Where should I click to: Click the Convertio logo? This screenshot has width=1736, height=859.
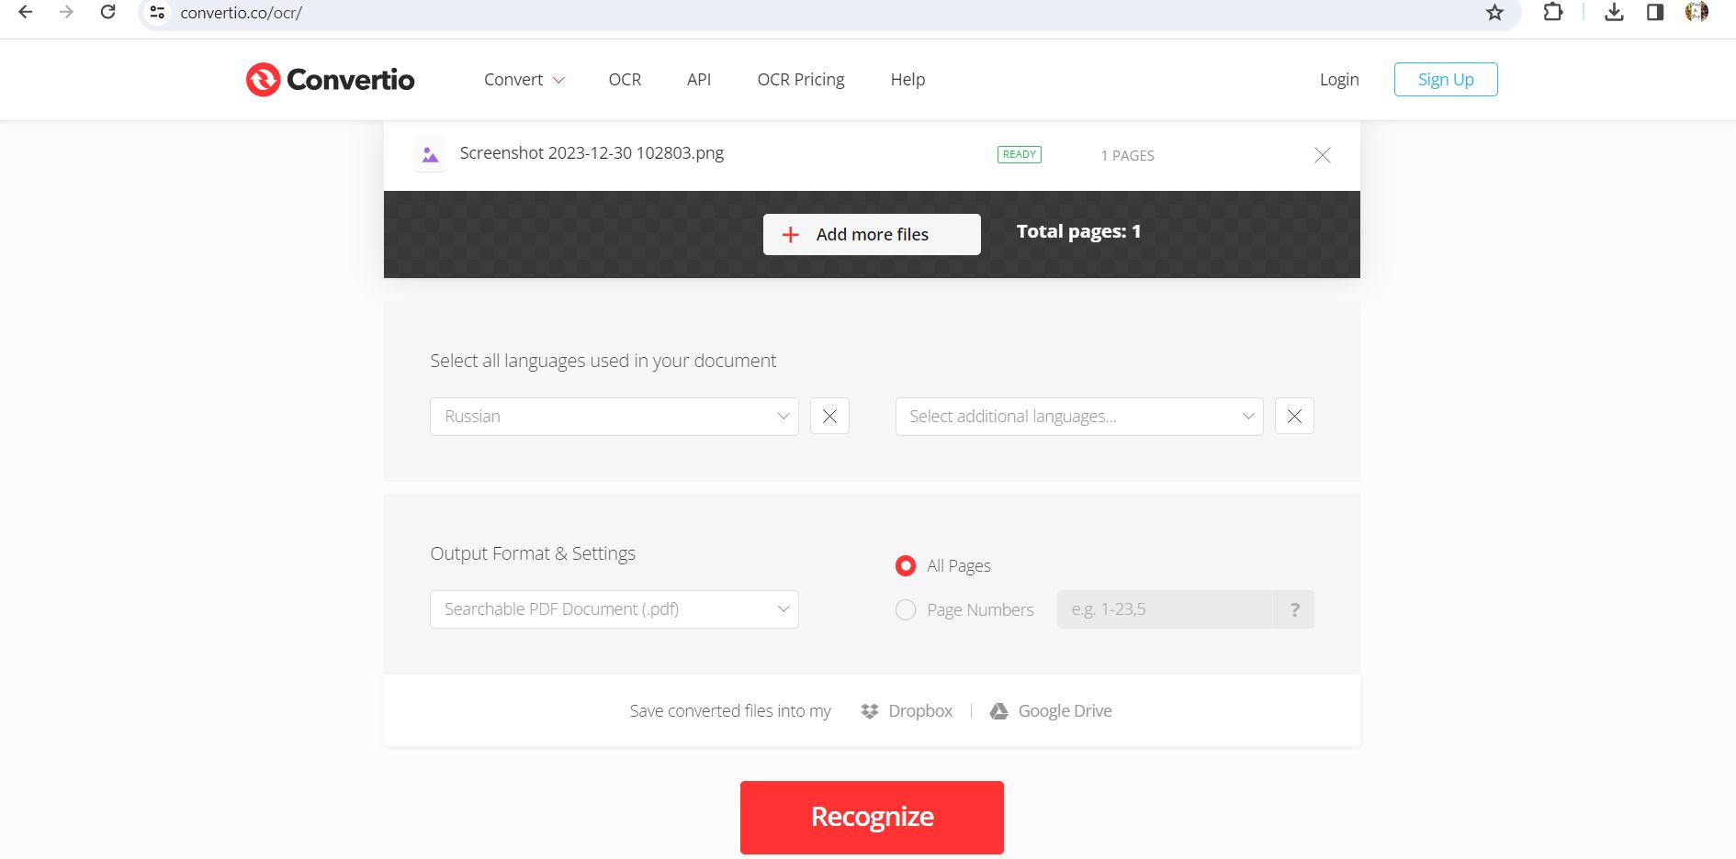pos(329,79)
